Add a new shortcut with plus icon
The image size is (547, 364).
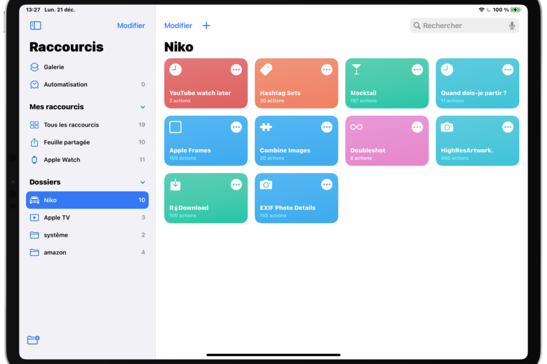206,25
